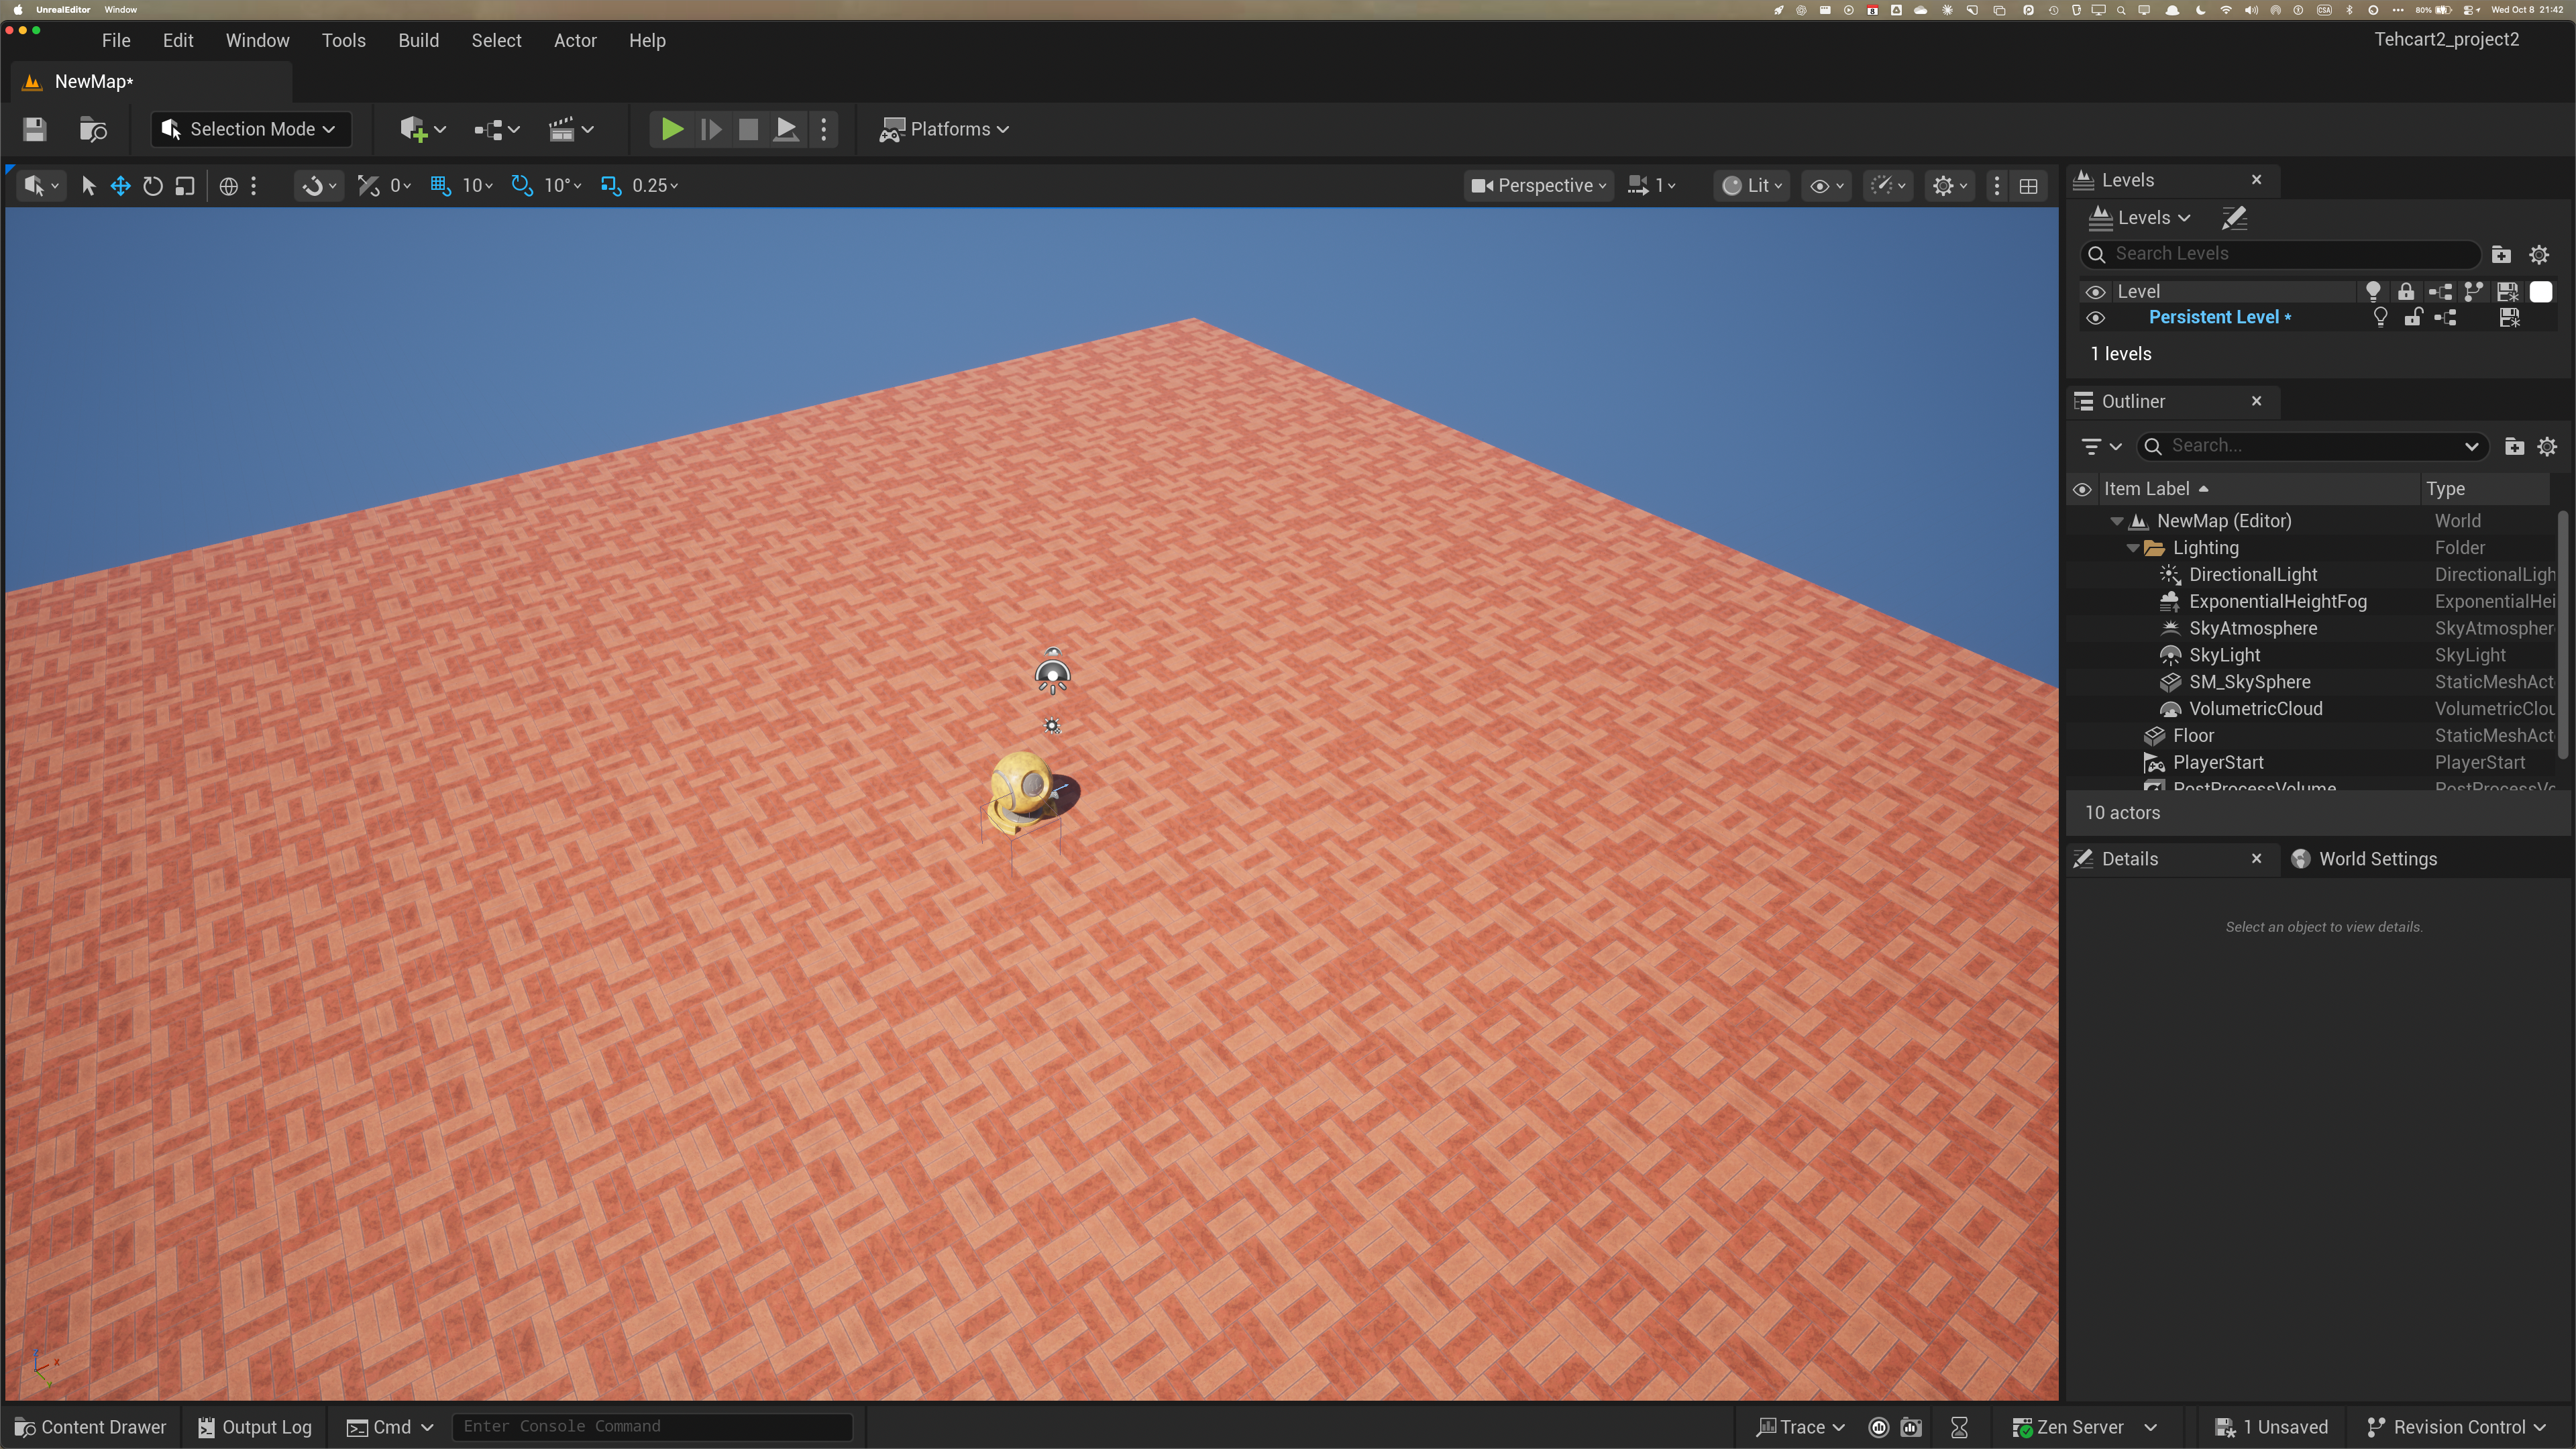Toggle the Persistent Level lighting bulb icon
Image resolution: width=2576 pixels, height=1449 pixels.
[2381, 318]
